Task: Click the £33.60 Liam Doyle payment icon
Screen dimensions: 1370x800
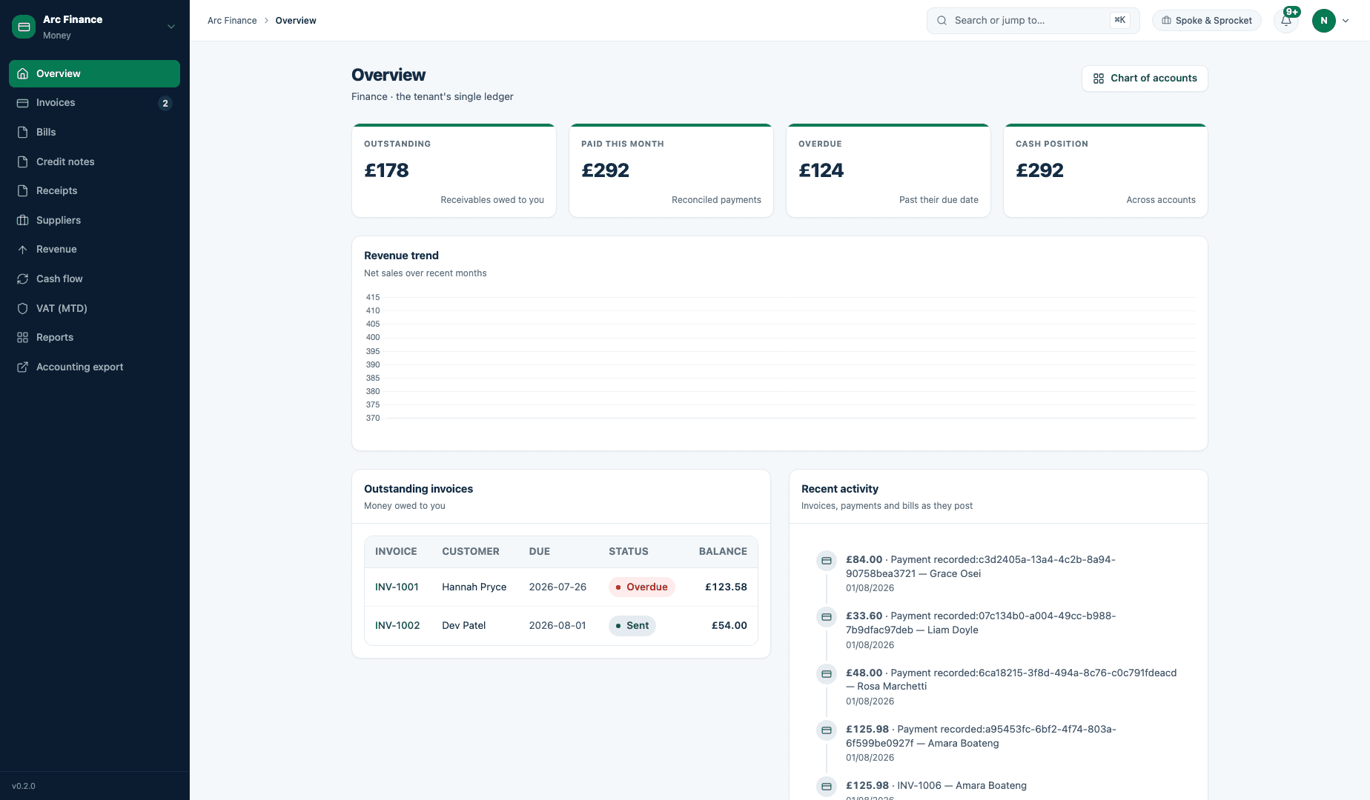Action: click(x=827, y=617)
